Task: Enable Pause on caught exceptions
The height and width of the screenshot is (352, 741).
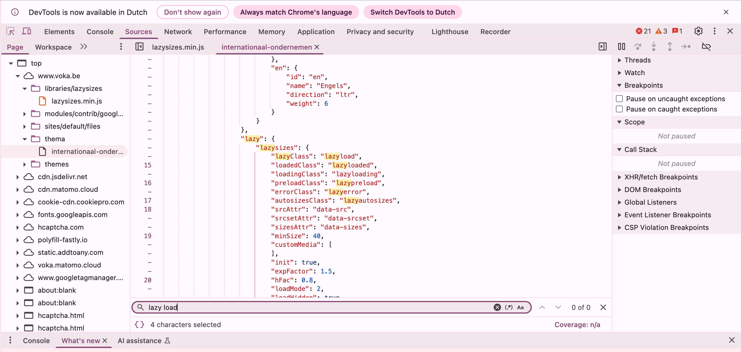Action: 619,109
